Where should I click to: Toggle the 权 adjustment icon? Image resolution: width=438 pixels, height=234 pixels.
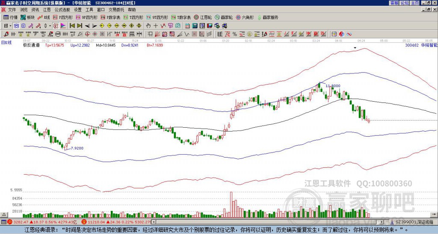tap(56, 26)
